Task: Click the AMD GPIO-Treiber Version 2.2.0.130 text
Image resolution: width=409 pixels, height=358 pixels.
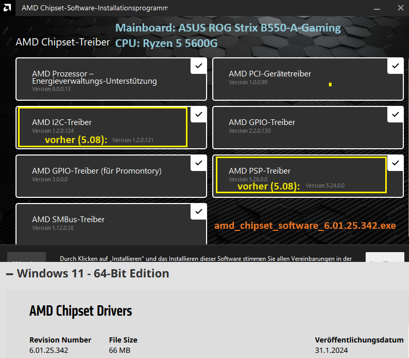Action: tap(249, 131)
